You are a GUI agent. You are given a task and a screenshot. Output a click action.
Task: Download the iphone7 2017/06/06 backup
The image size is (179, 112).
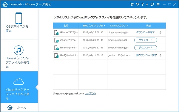point(146,48)
